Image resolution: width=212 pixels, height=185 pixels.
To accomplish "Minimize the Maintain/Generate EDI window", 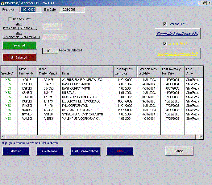I will pos(200,3).
